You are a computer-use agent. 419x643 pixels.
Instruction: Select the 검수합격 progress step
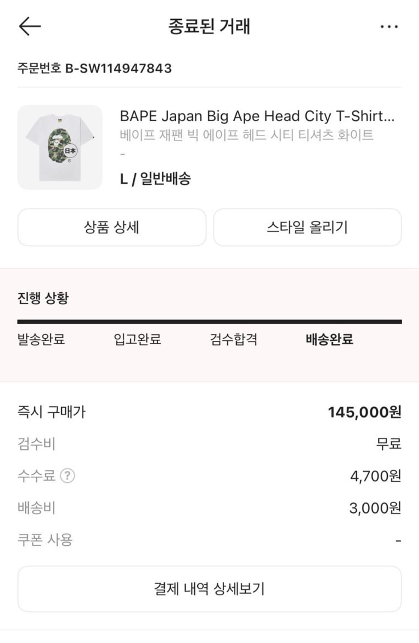click(x=233, y=339)
